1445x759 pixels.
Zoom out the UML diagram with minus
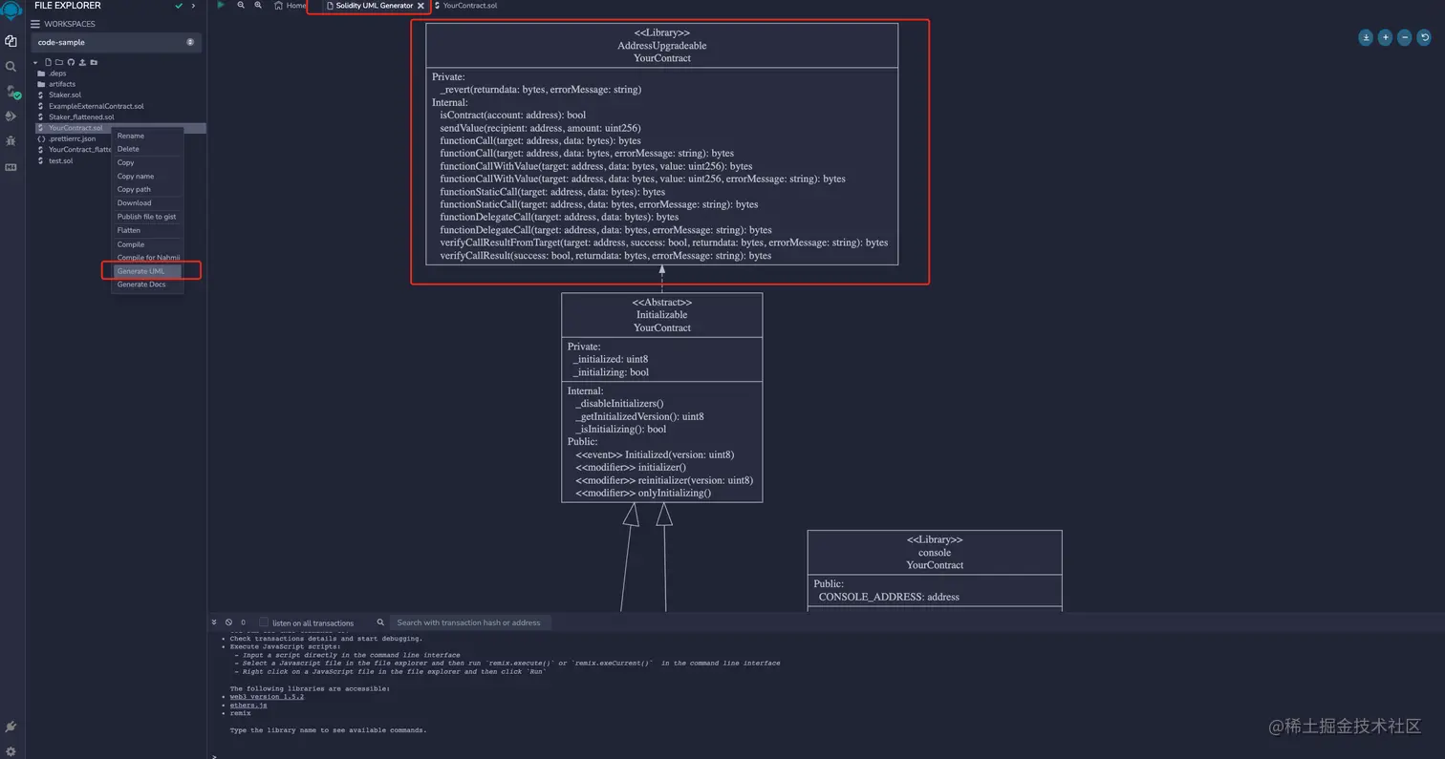point(1404,37)
